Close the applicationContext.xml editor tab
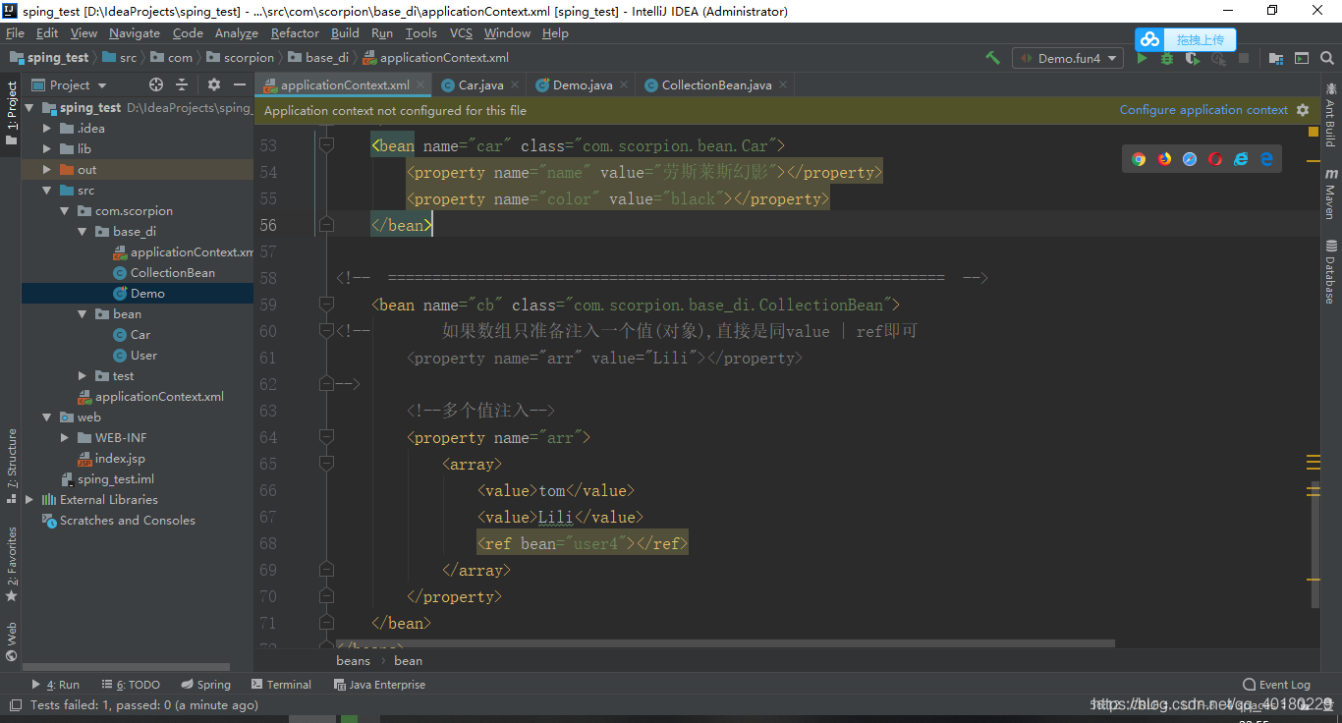This screenshot has width=1342, height=723. click(420, 84)
